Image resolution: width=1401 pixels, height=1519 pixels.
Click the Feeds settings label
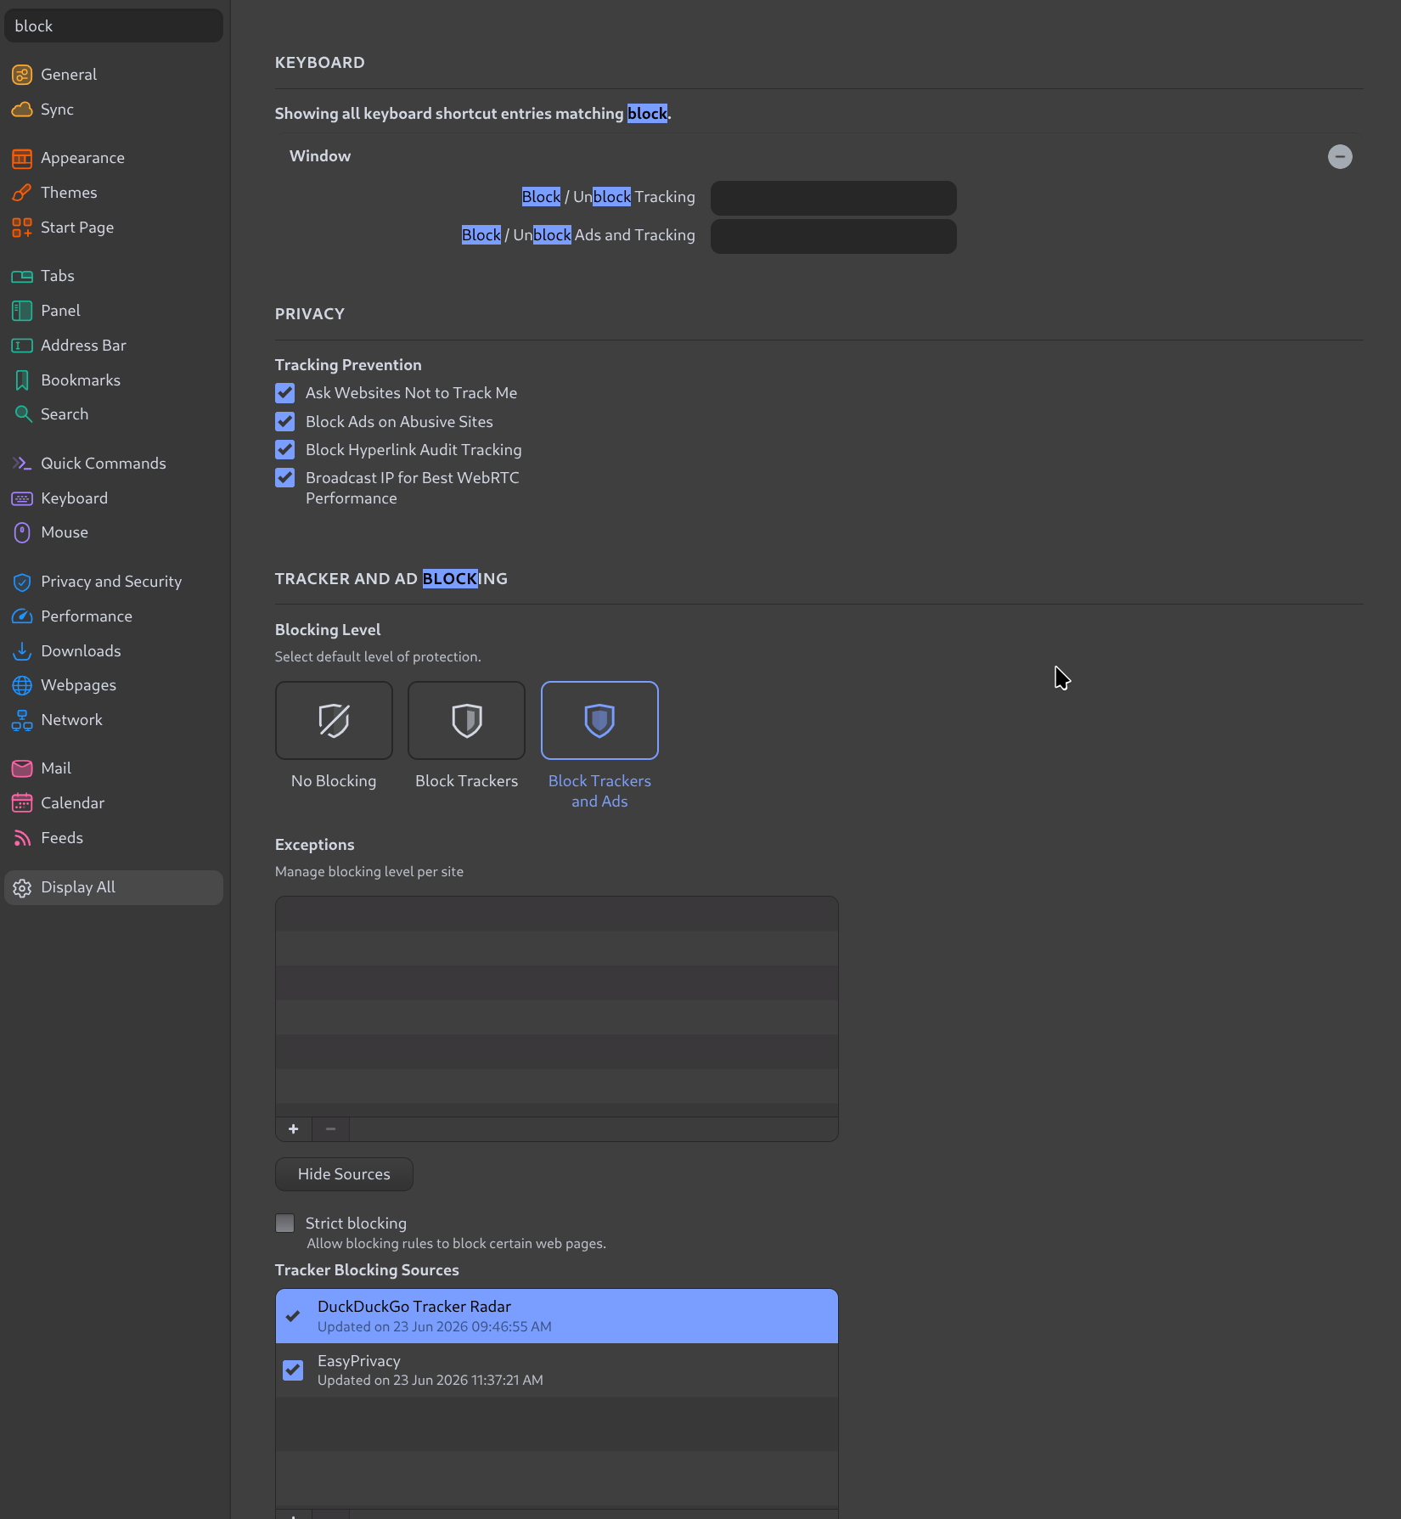(62, 838)
